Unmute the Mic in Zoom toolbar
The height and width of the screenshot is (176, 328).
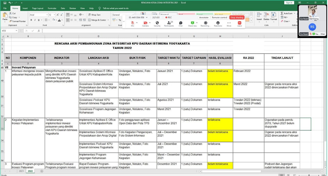(x=132, y=23)
